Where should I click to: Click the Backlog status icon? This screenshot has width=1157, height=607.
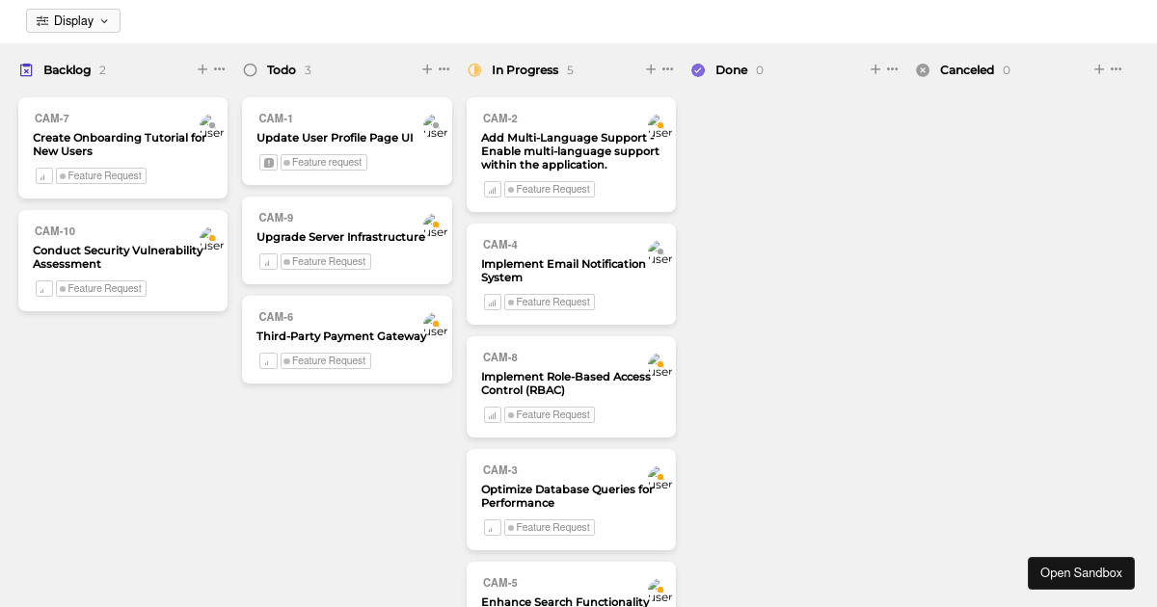tap(26, 69)
